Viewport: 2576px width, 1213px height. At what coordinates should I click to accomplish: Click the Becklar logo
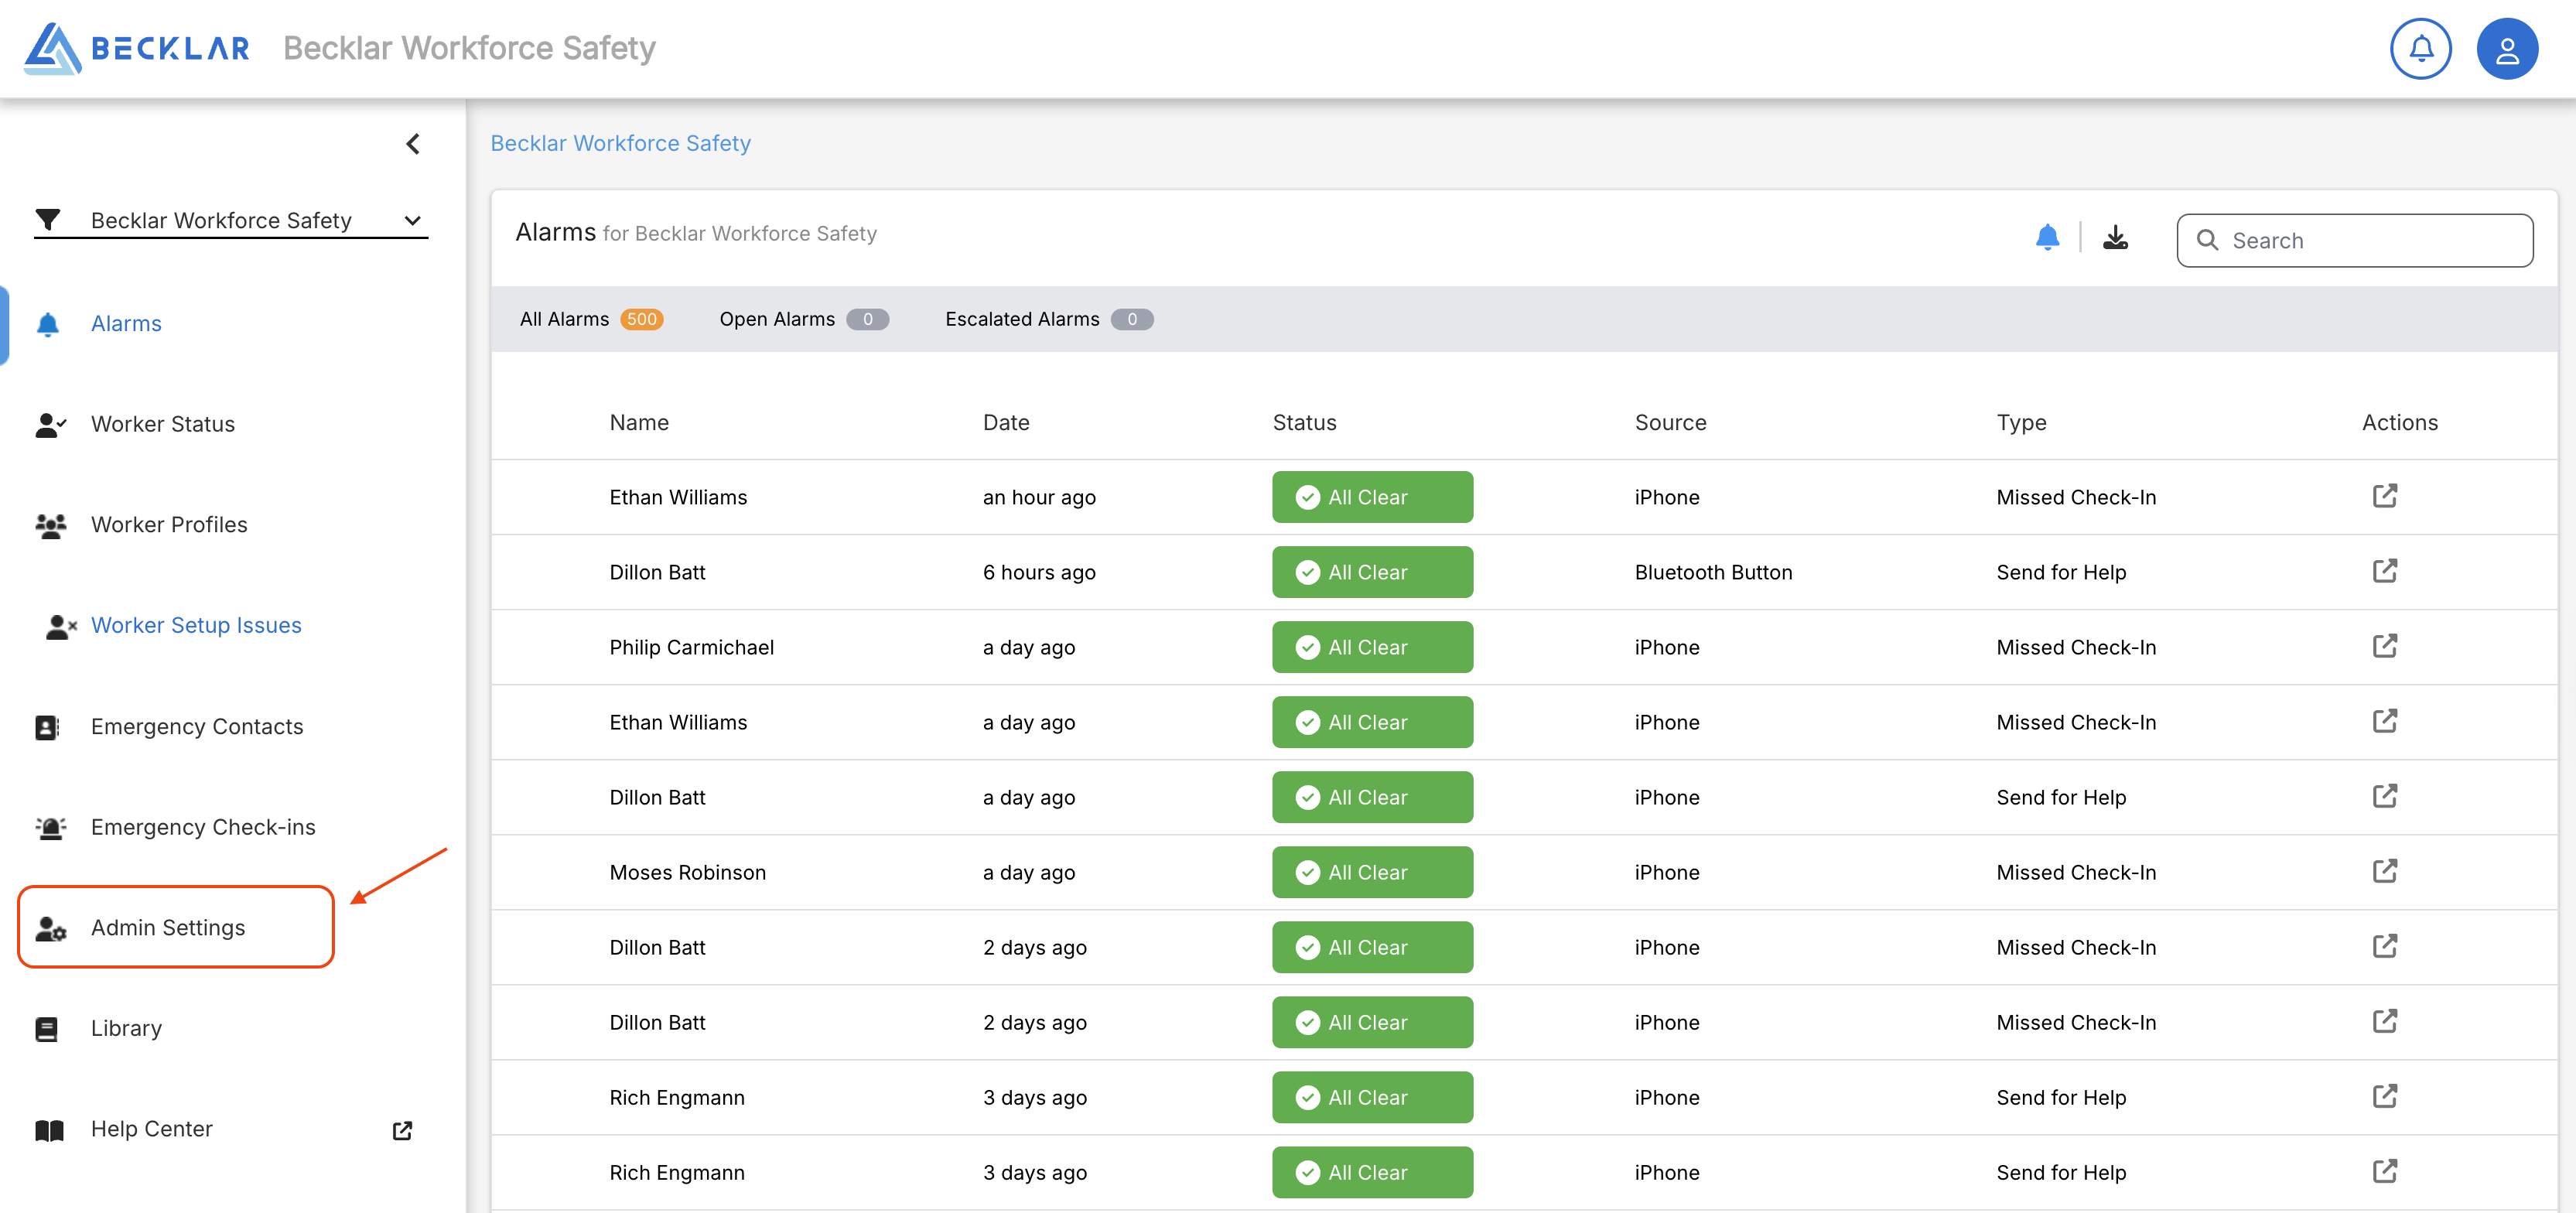(137, 48)
